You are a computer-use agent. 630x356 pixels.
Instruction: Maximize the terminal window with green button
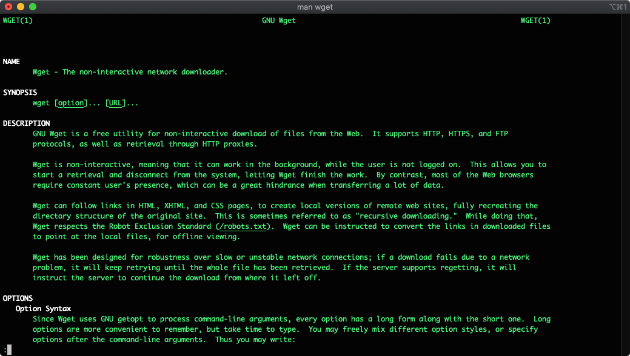coord(33,7)
